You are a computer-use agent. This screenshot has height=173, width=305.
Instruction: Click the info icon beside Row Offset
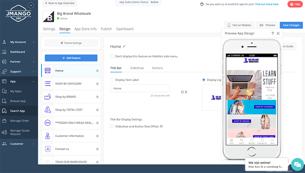pyautogui.click(x=161, y=126)
